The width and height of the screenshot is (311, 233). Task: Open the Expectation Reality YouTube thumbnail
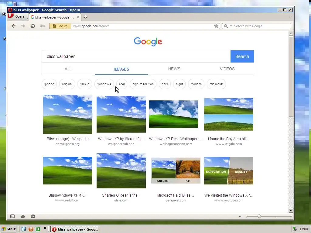(x=229, y=171)
